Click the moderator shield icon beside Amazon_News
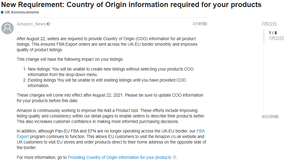 coord(48,24)
